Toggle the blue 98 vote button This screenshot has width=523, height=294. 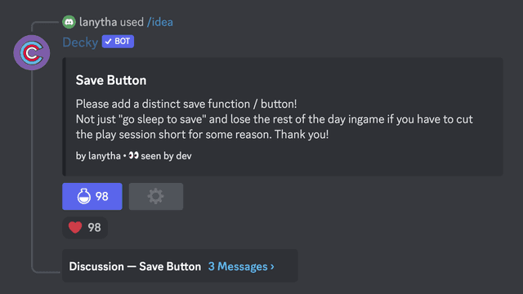tap(92, 196)
